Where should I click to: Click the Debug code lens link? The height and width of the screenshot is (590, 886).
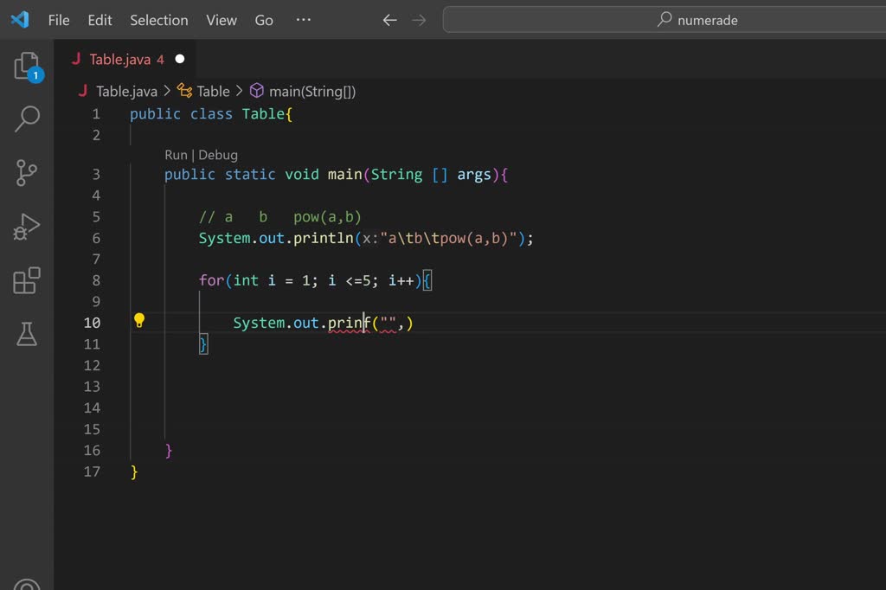coord(218,155)
